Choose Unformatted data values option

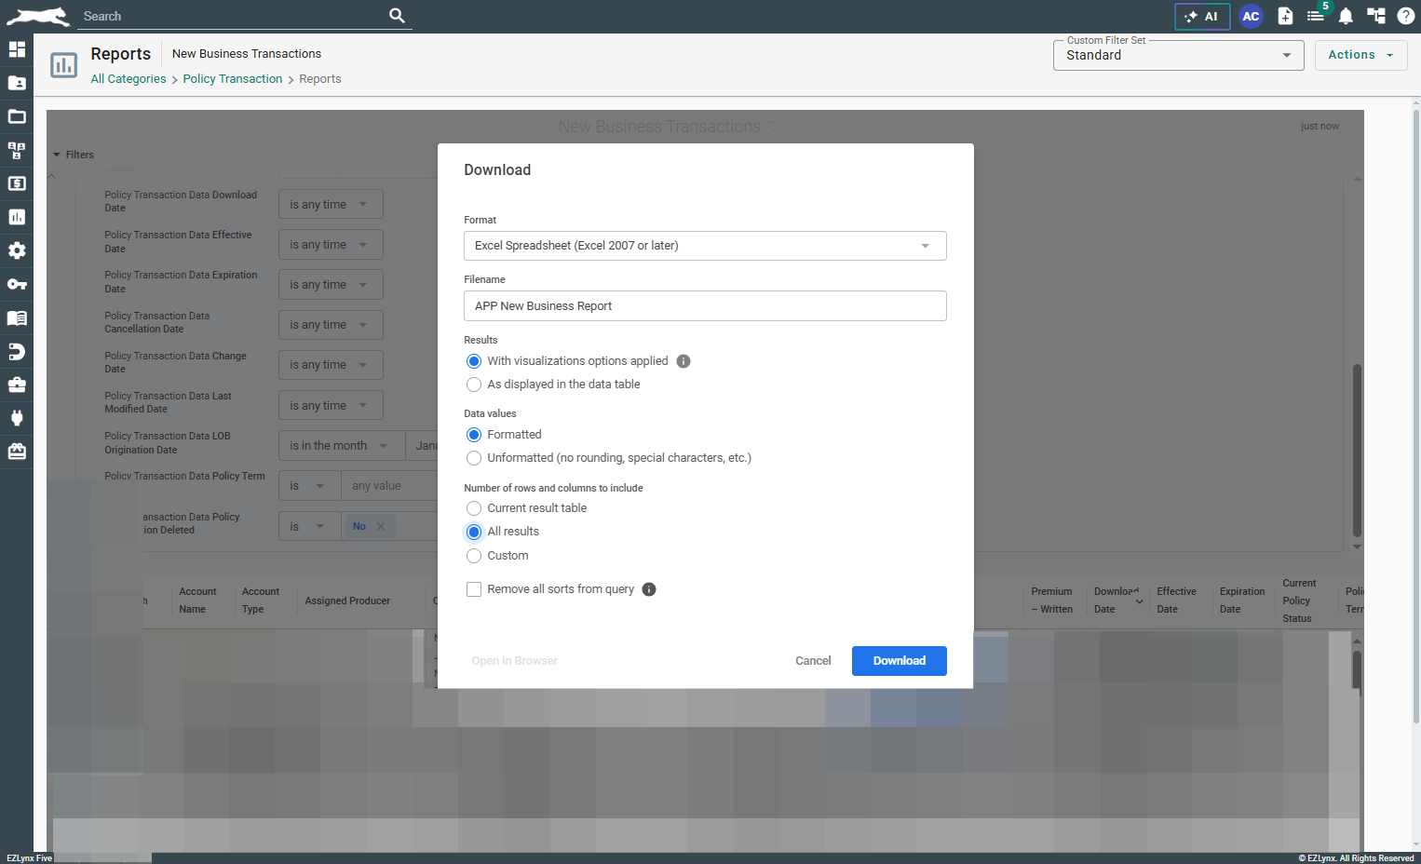[x=474, y=458]
